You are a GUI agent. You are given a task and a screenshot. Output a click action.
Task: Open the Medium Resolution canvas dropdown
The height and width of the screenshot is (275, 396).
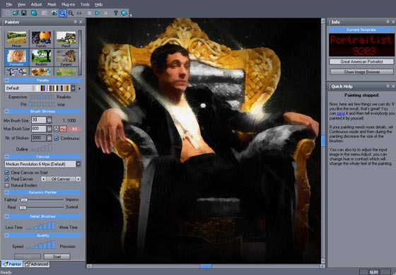78,164
